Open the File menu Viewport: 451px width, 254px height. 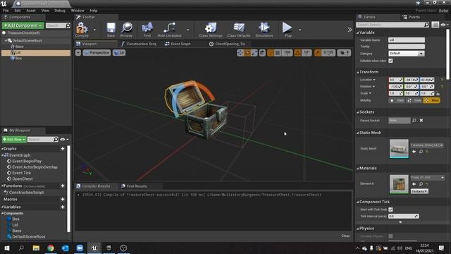(6, 11)
